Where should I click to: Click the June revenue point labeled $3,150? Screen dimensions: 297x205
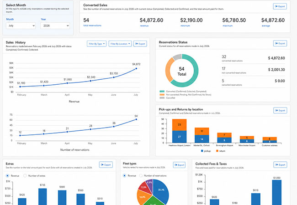click(x=114, y=77)
